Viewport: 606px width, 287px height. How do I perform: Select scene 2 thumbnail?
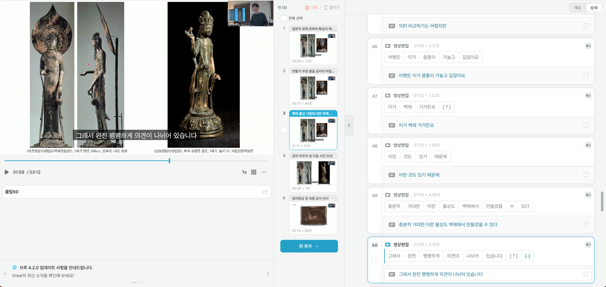coord(313,87)
